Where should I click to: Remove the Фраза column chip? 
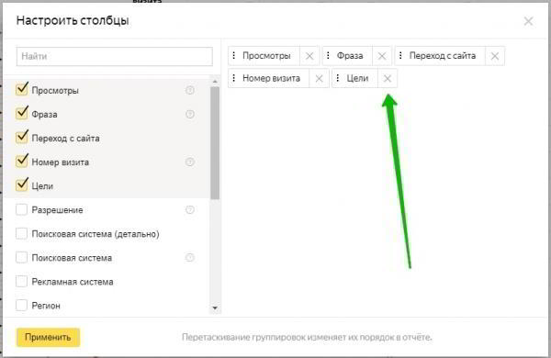382,56
